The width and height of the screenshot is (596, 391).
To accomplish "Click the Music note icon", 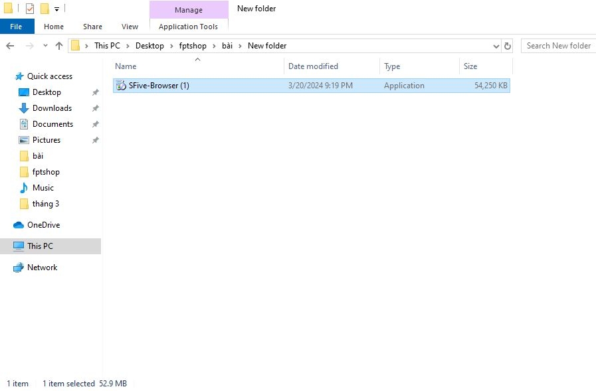I will 23,188.
